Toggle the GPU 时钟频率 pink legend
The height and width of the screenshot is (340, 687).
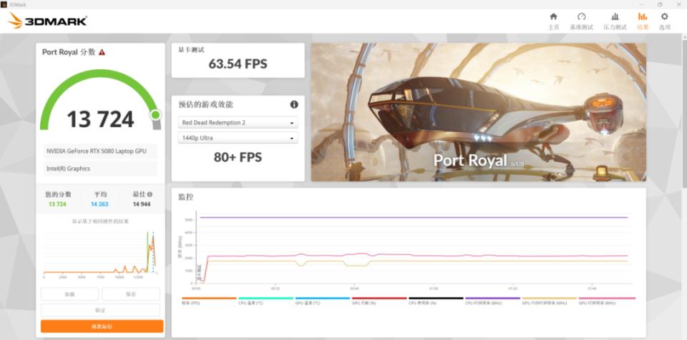[607, 301]
